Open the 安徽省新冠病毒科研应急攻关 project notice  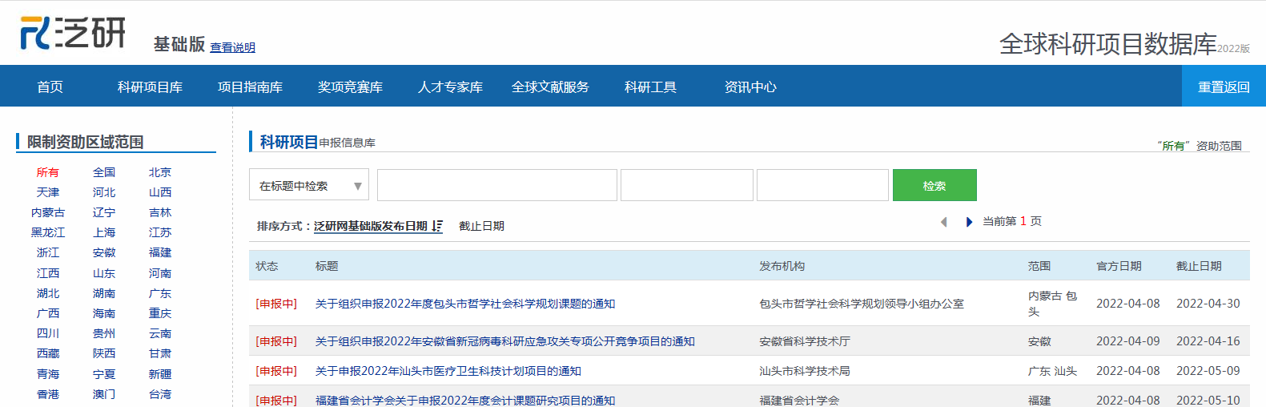tap(504, 341)
